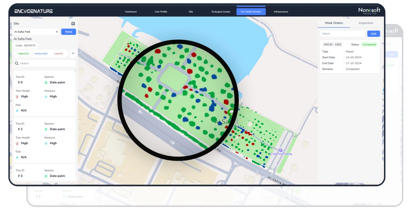Click the Add button in Work Orders panel

coord(373,34)
